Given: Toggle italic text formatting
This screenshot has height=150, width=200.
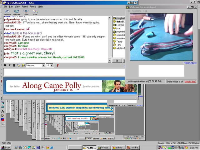Looking at the screenshot, I should 9,65.
